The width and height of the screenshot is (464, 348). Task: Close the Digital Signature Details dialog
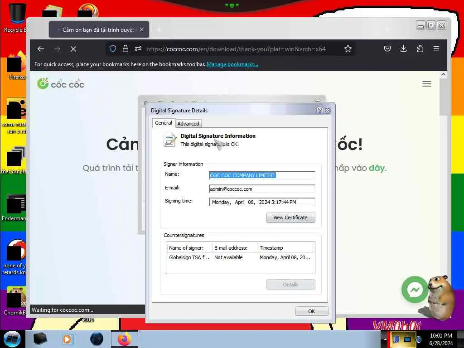coord(328,111)
